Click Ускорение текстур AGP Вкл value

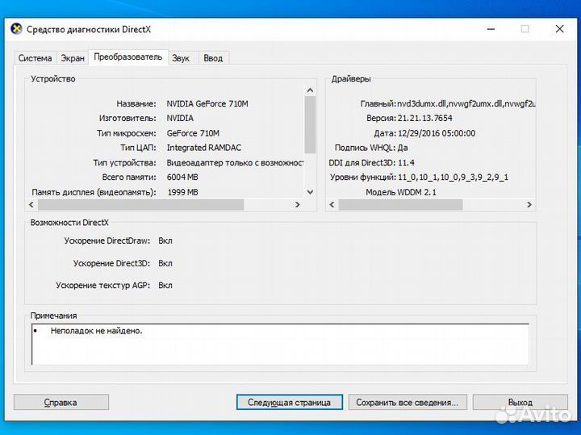click(165, 286)
